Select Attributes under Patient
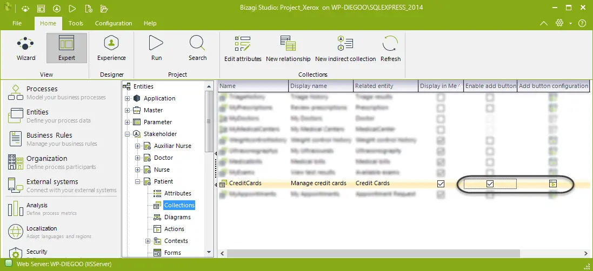The image size is (593, 271). pos(177,193)
